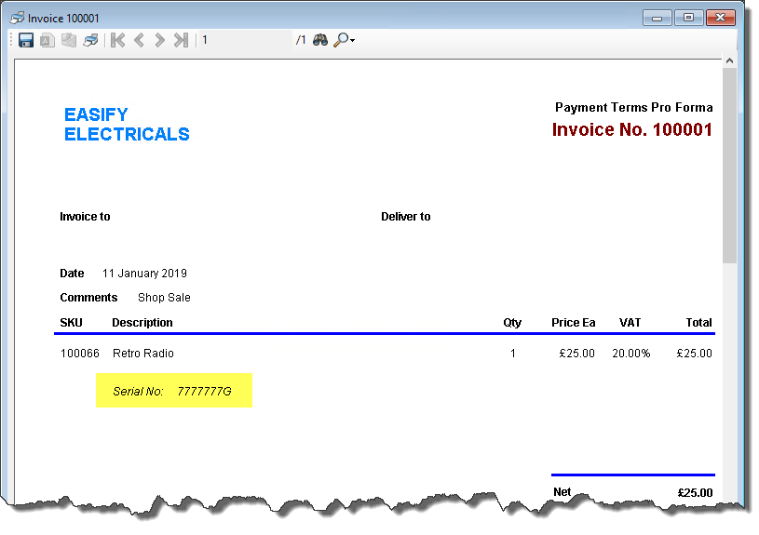Viewport: 759px width, 535px height.
Task: Expand the zoom level dropdown arrow
Action: pyautogui.click(x=353, y=41)
